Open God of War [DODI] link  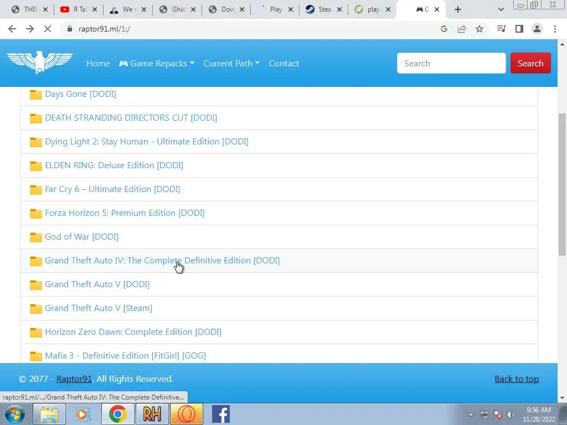point(82,237)
